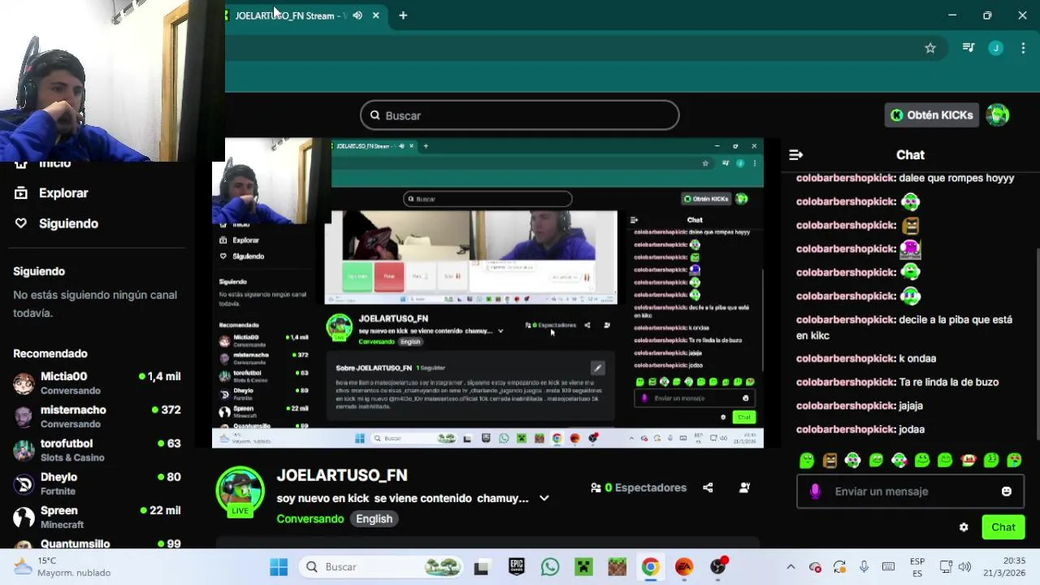
Task: Expand the stream title description chevron
Action: [x=544, y=498]
